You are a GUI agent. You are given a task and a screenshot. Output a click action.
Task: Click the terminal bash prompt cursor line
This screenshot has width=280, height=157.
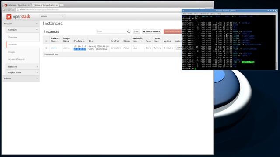click(x=189, y=69)
